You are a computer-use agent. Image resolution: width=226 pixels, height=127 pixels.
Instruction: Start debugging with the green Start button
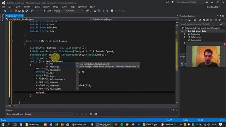tap(47, 11)
